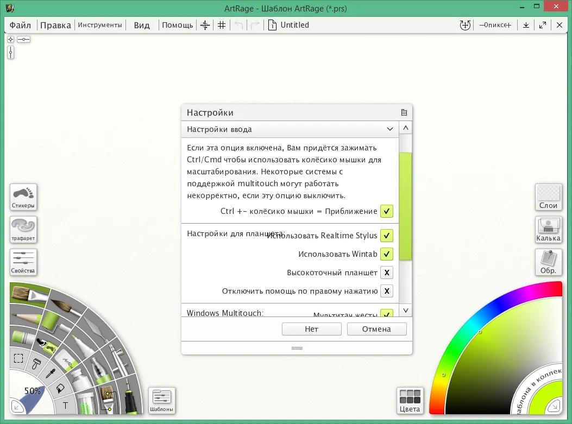Open the Слои layers panel
The height and width of the screenshot is (424, 572).
click(x=548, y=197)
